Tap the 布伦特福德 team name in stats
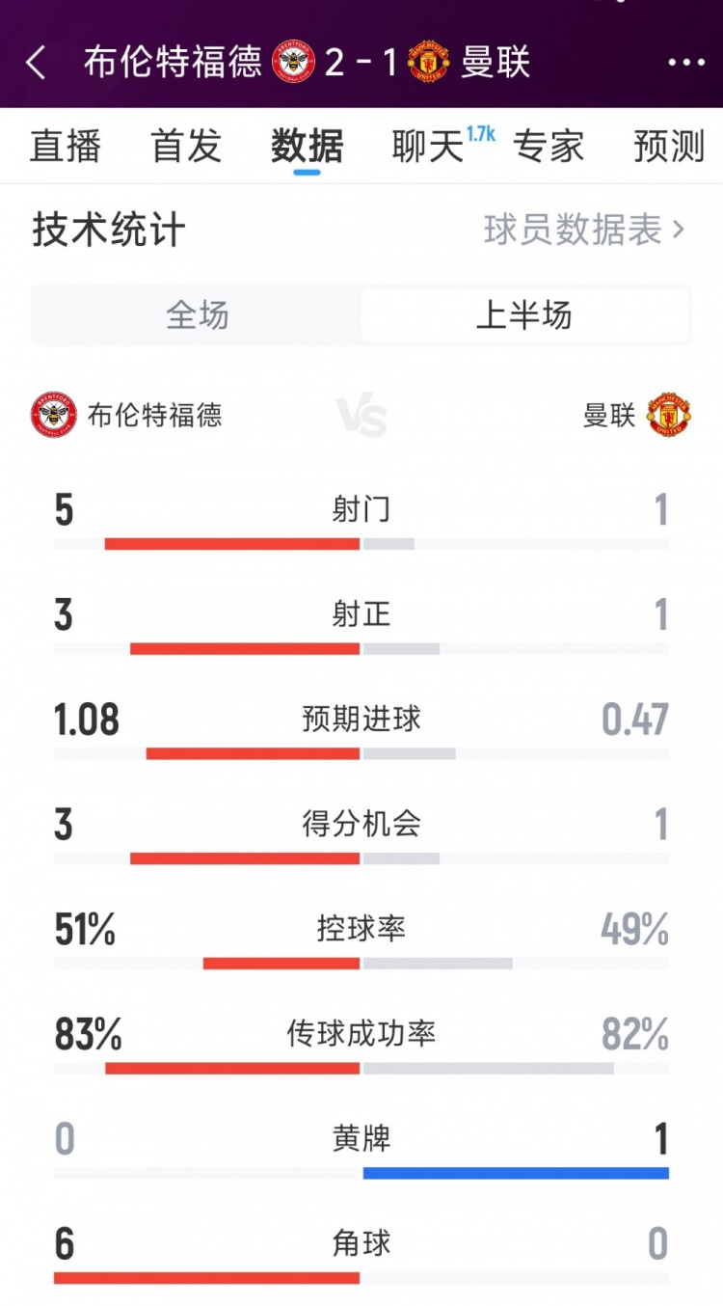Viewport: 723px width, 1306px height. point(155,415)
